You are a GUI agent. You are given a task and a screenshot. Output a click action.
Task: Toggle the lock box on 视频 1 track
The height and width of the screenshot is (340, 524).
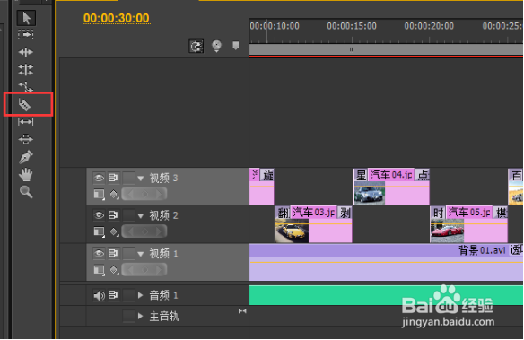tap(128, 253)
